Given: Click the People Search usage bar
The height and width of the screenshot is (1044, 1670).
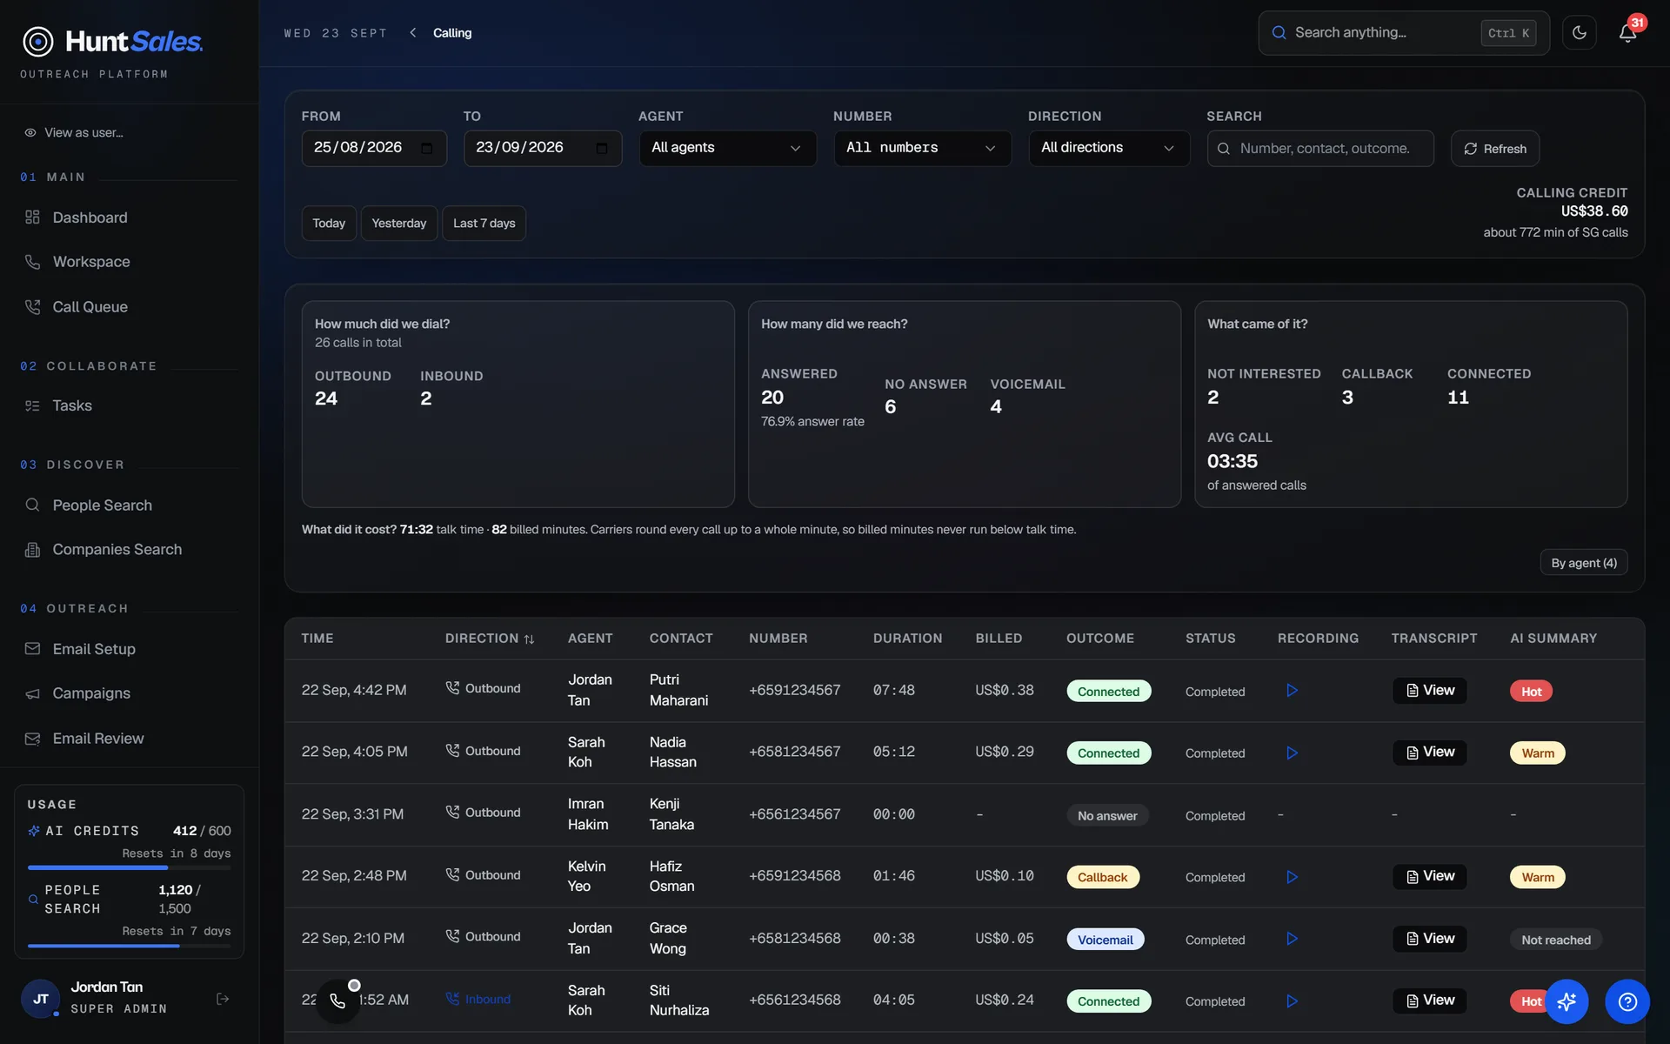Looking at the screenshot, I should [129, 946].
